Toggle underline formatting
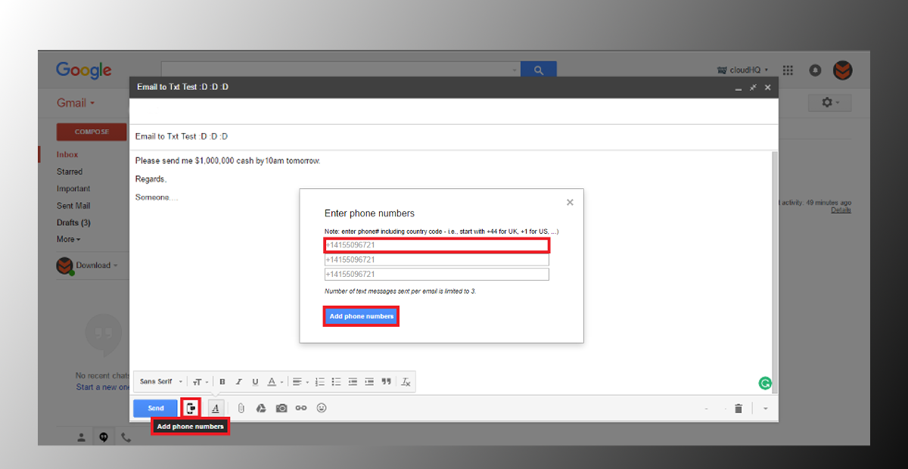Screen dimensions: 908x469 click(255, 382)
